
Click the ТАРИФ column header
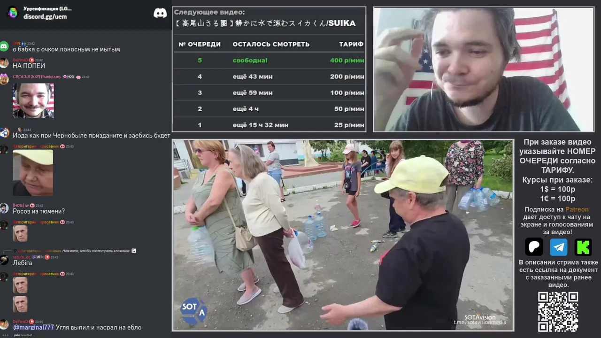351,44
